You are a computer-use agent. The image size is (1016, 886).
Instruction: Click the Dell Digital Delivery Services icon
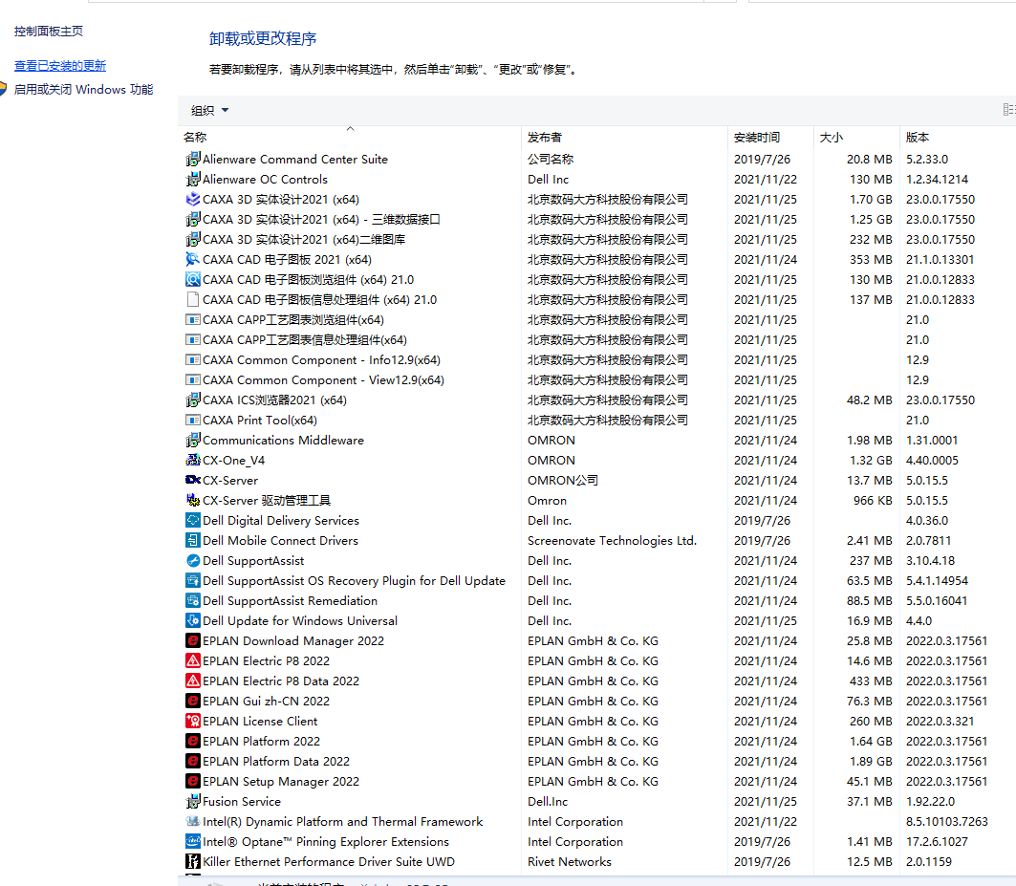coord(192,521)
